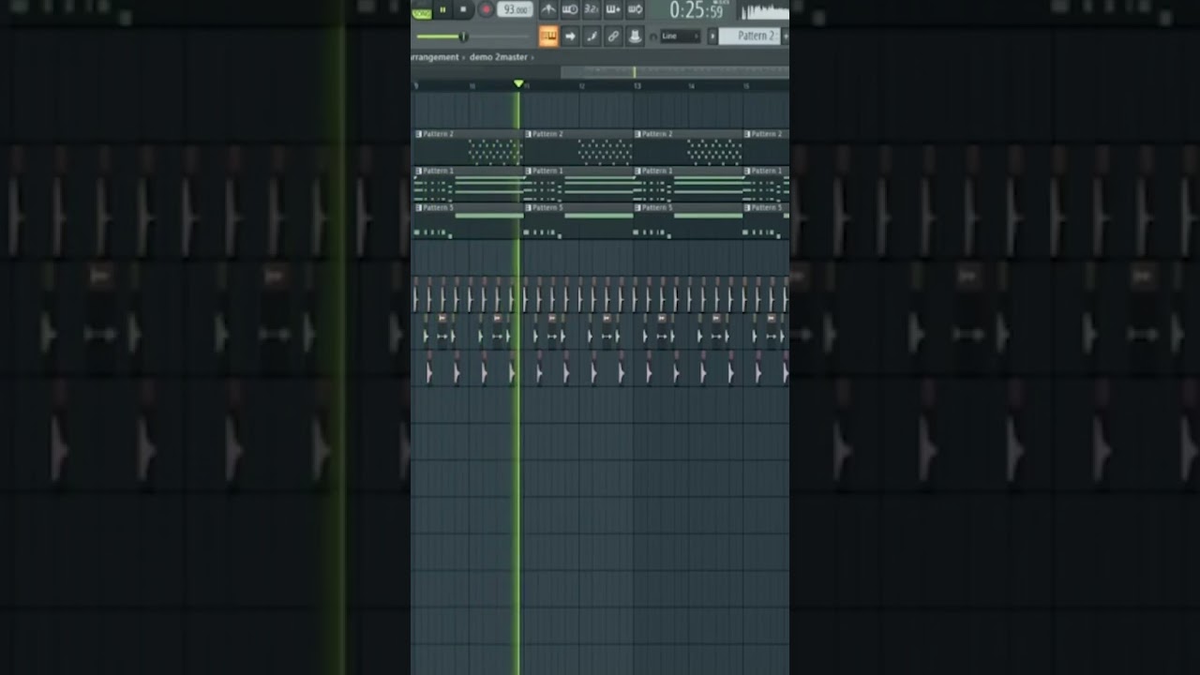Enable wait for input before recording
This screenshot has width=1200, height=675.
click(x=570, y=9)
